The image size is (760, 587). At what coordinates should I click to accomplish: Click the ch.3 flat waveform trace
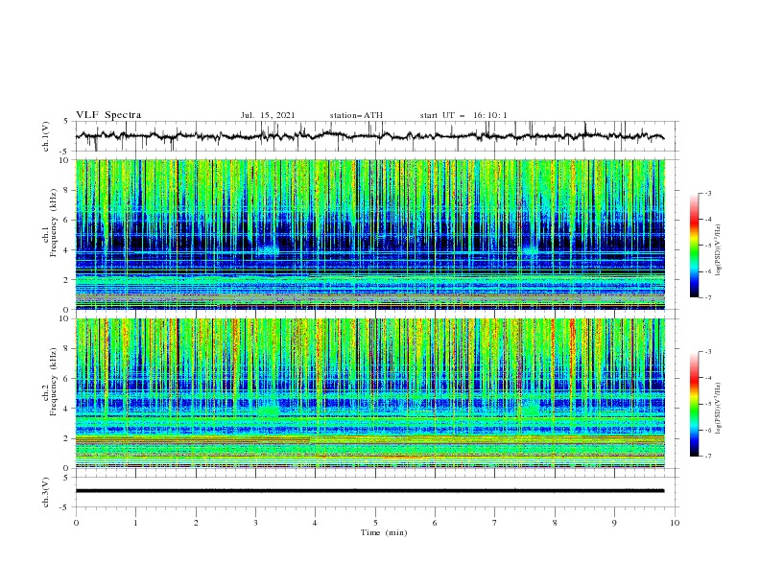(x=370, y=491)
